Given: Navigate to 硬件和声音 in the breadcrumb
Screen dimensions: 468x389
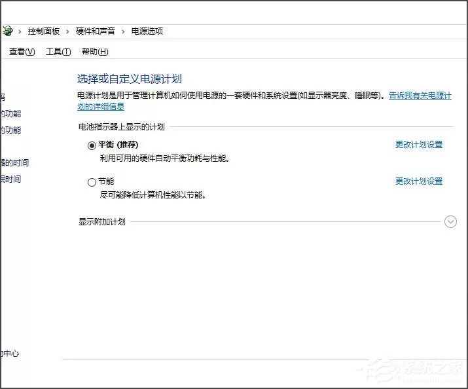Looking at the screenshot, I should pos(95,31).
